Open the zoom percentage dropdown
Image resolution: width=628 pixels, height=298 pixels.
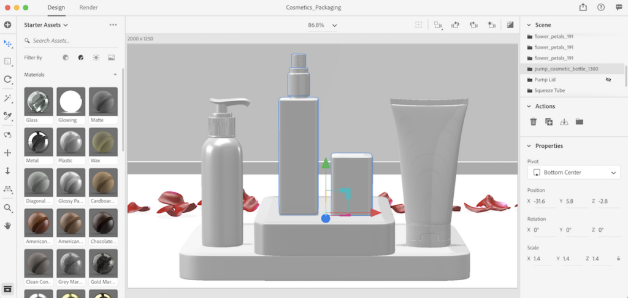click(x=334, y=25)
